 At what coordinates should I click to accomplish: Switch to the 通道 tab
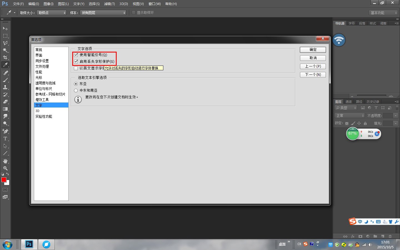349,101
